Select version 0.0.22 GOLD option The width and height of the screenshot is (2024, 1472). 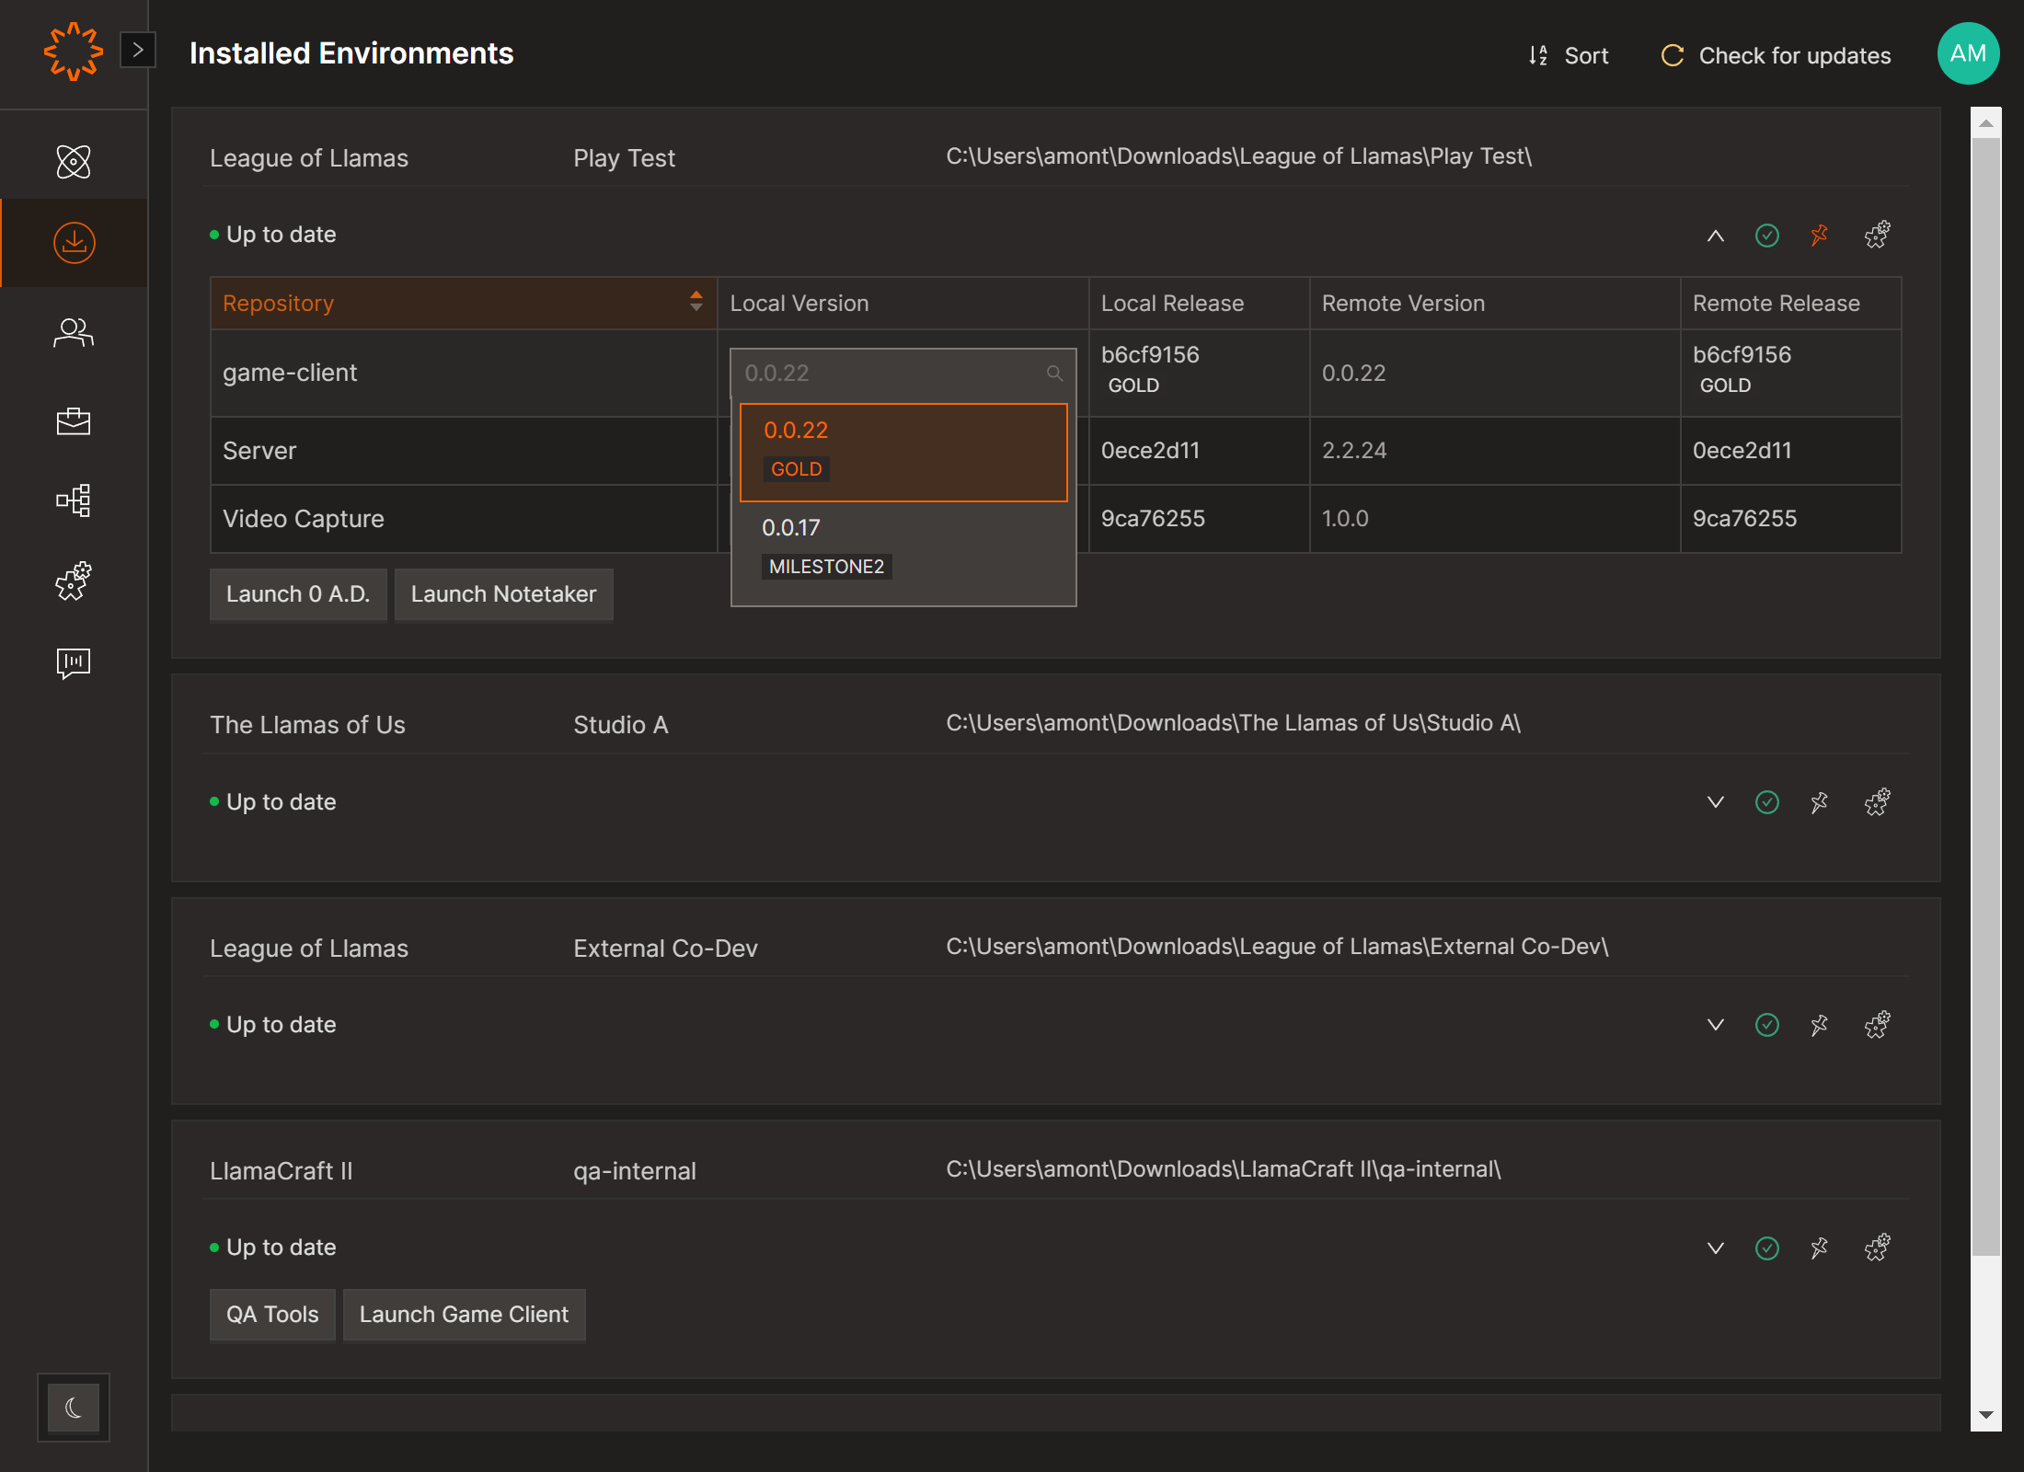click(x=903, y=452)
